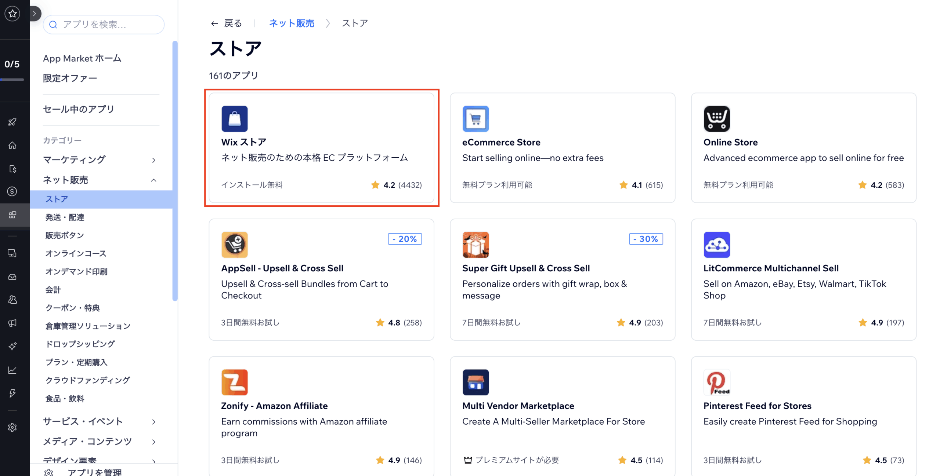This screenshot has width=940, height=476.
Task: Open the Online Store app icon
Action: [716, 118]
